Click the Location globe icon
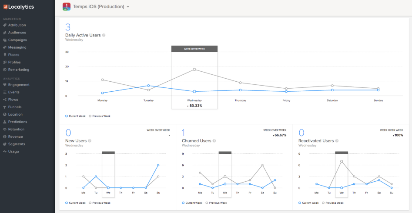 click(x=4, y=114)
